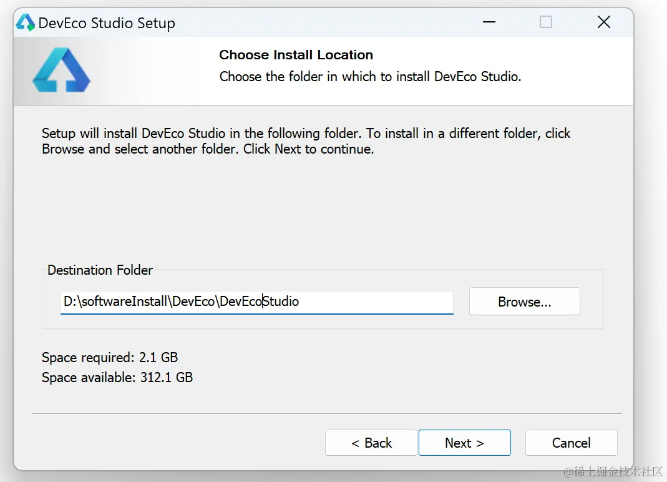The height and width of the screenshot is (482, 667).
Task: Go back with the Back button
Action: coord(371,443)
